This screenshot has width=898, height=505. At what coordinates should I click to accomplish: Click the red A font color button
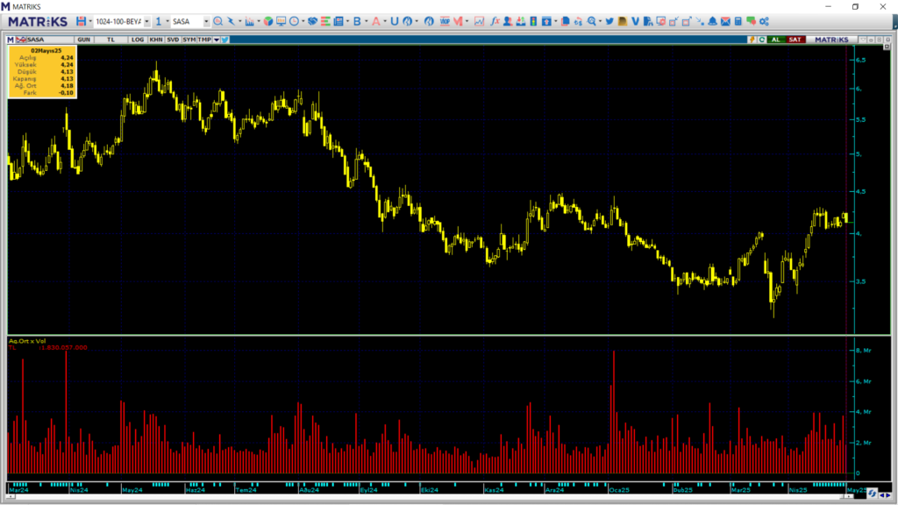click(377, 21)
